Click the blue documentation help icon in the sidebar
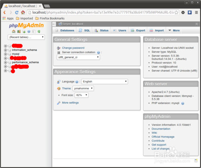The image size is (201, 168). [29, 32]
